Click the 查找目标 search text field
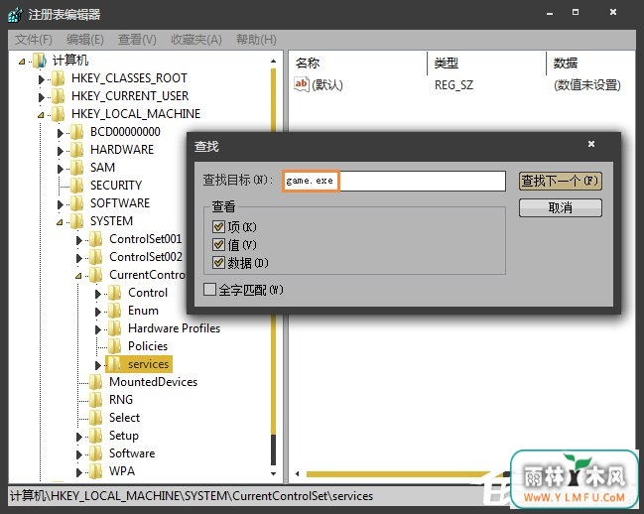The width and height of the screenshot is (644, 514). point(394,181)
